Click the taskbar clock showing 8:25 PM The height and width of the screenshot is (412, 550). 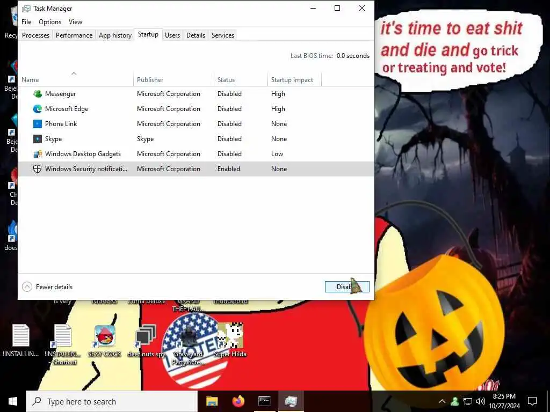[x=504, y=401]
